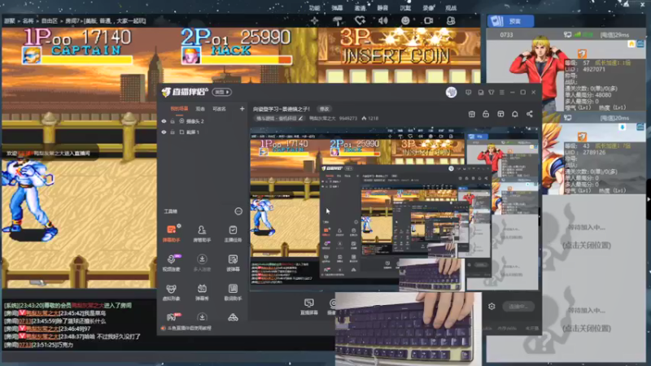
Task: Open the 房管助手 tool
Action: (202, 233)
